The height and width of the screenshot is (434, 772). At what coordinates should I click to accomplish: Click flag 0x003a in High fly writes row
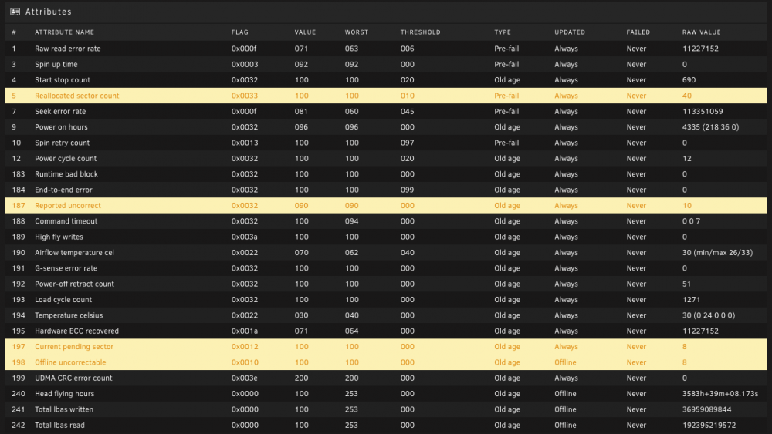(x=245, y=237)
